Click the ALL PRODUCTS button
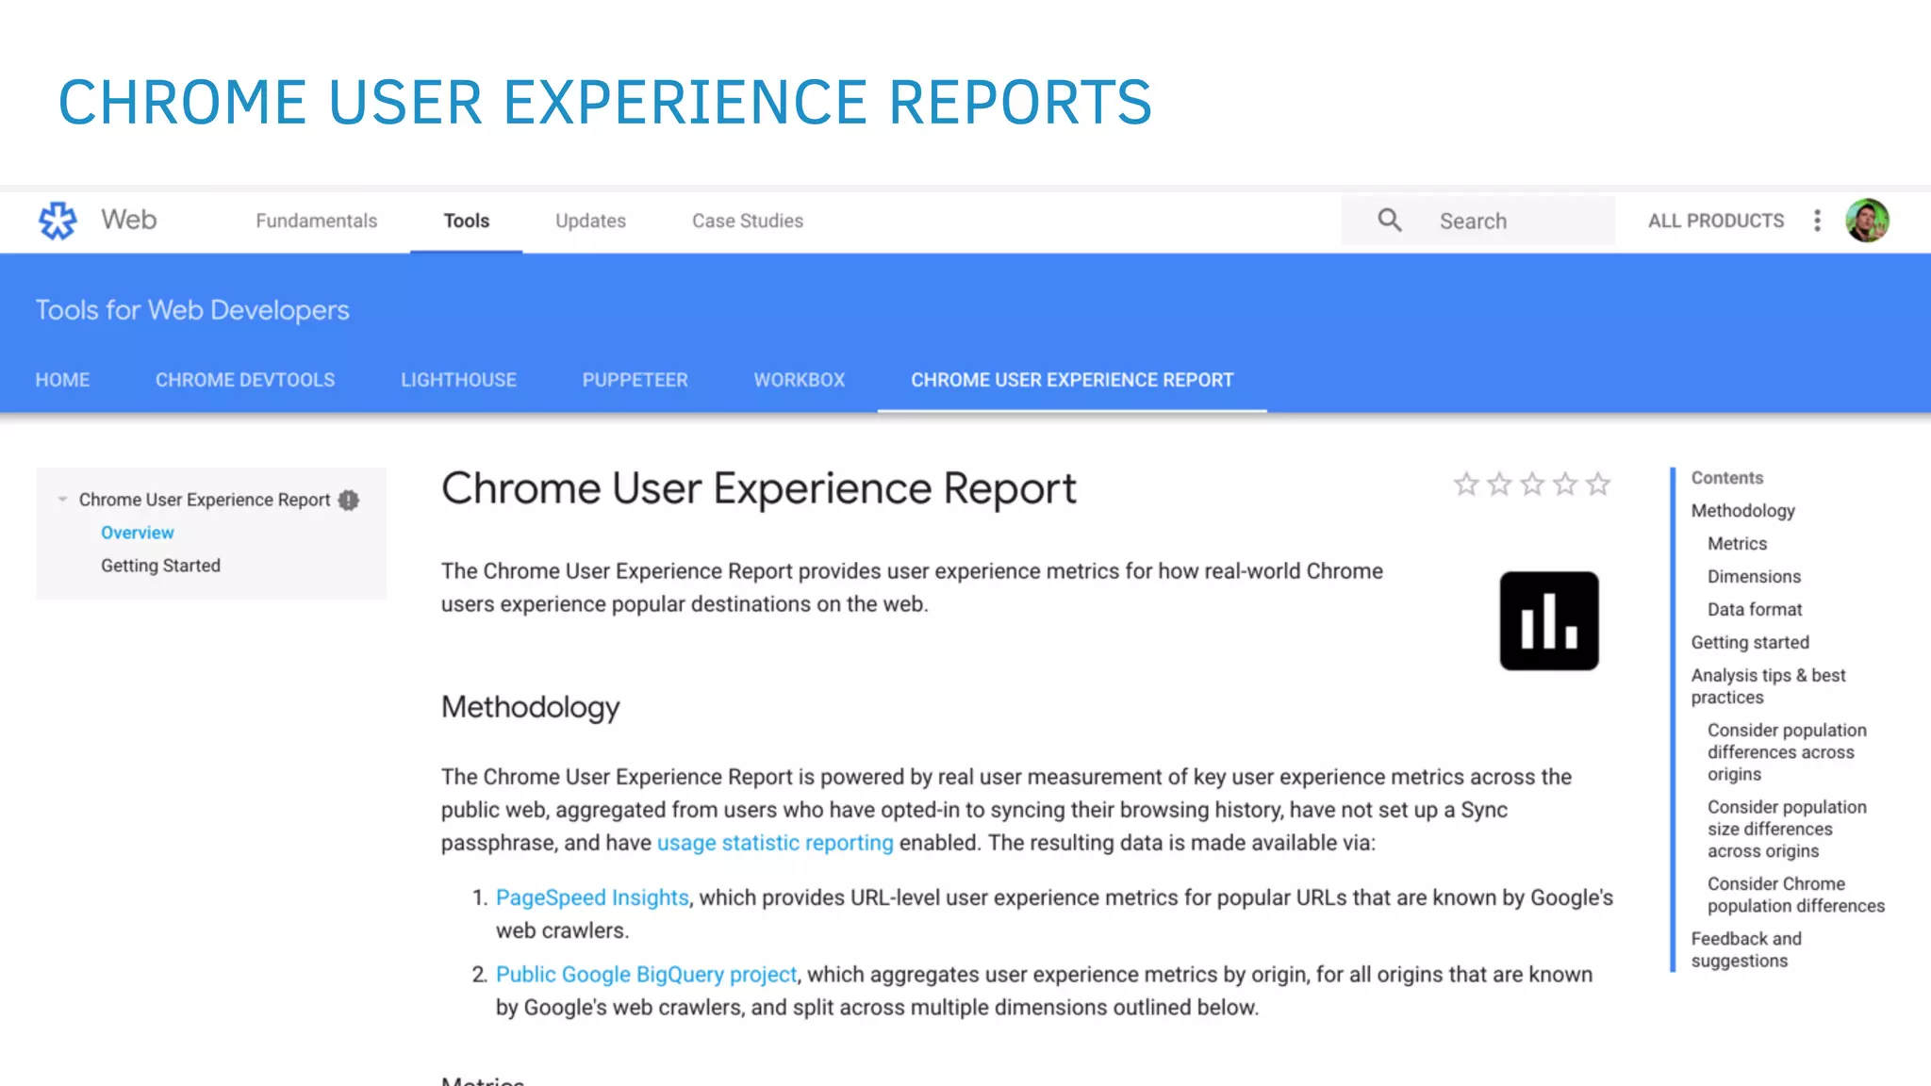1931x1086 pixels. coord(1716,221)
